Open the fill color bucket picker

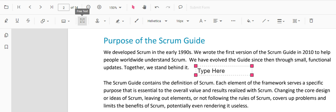click(x=251, y=21)
